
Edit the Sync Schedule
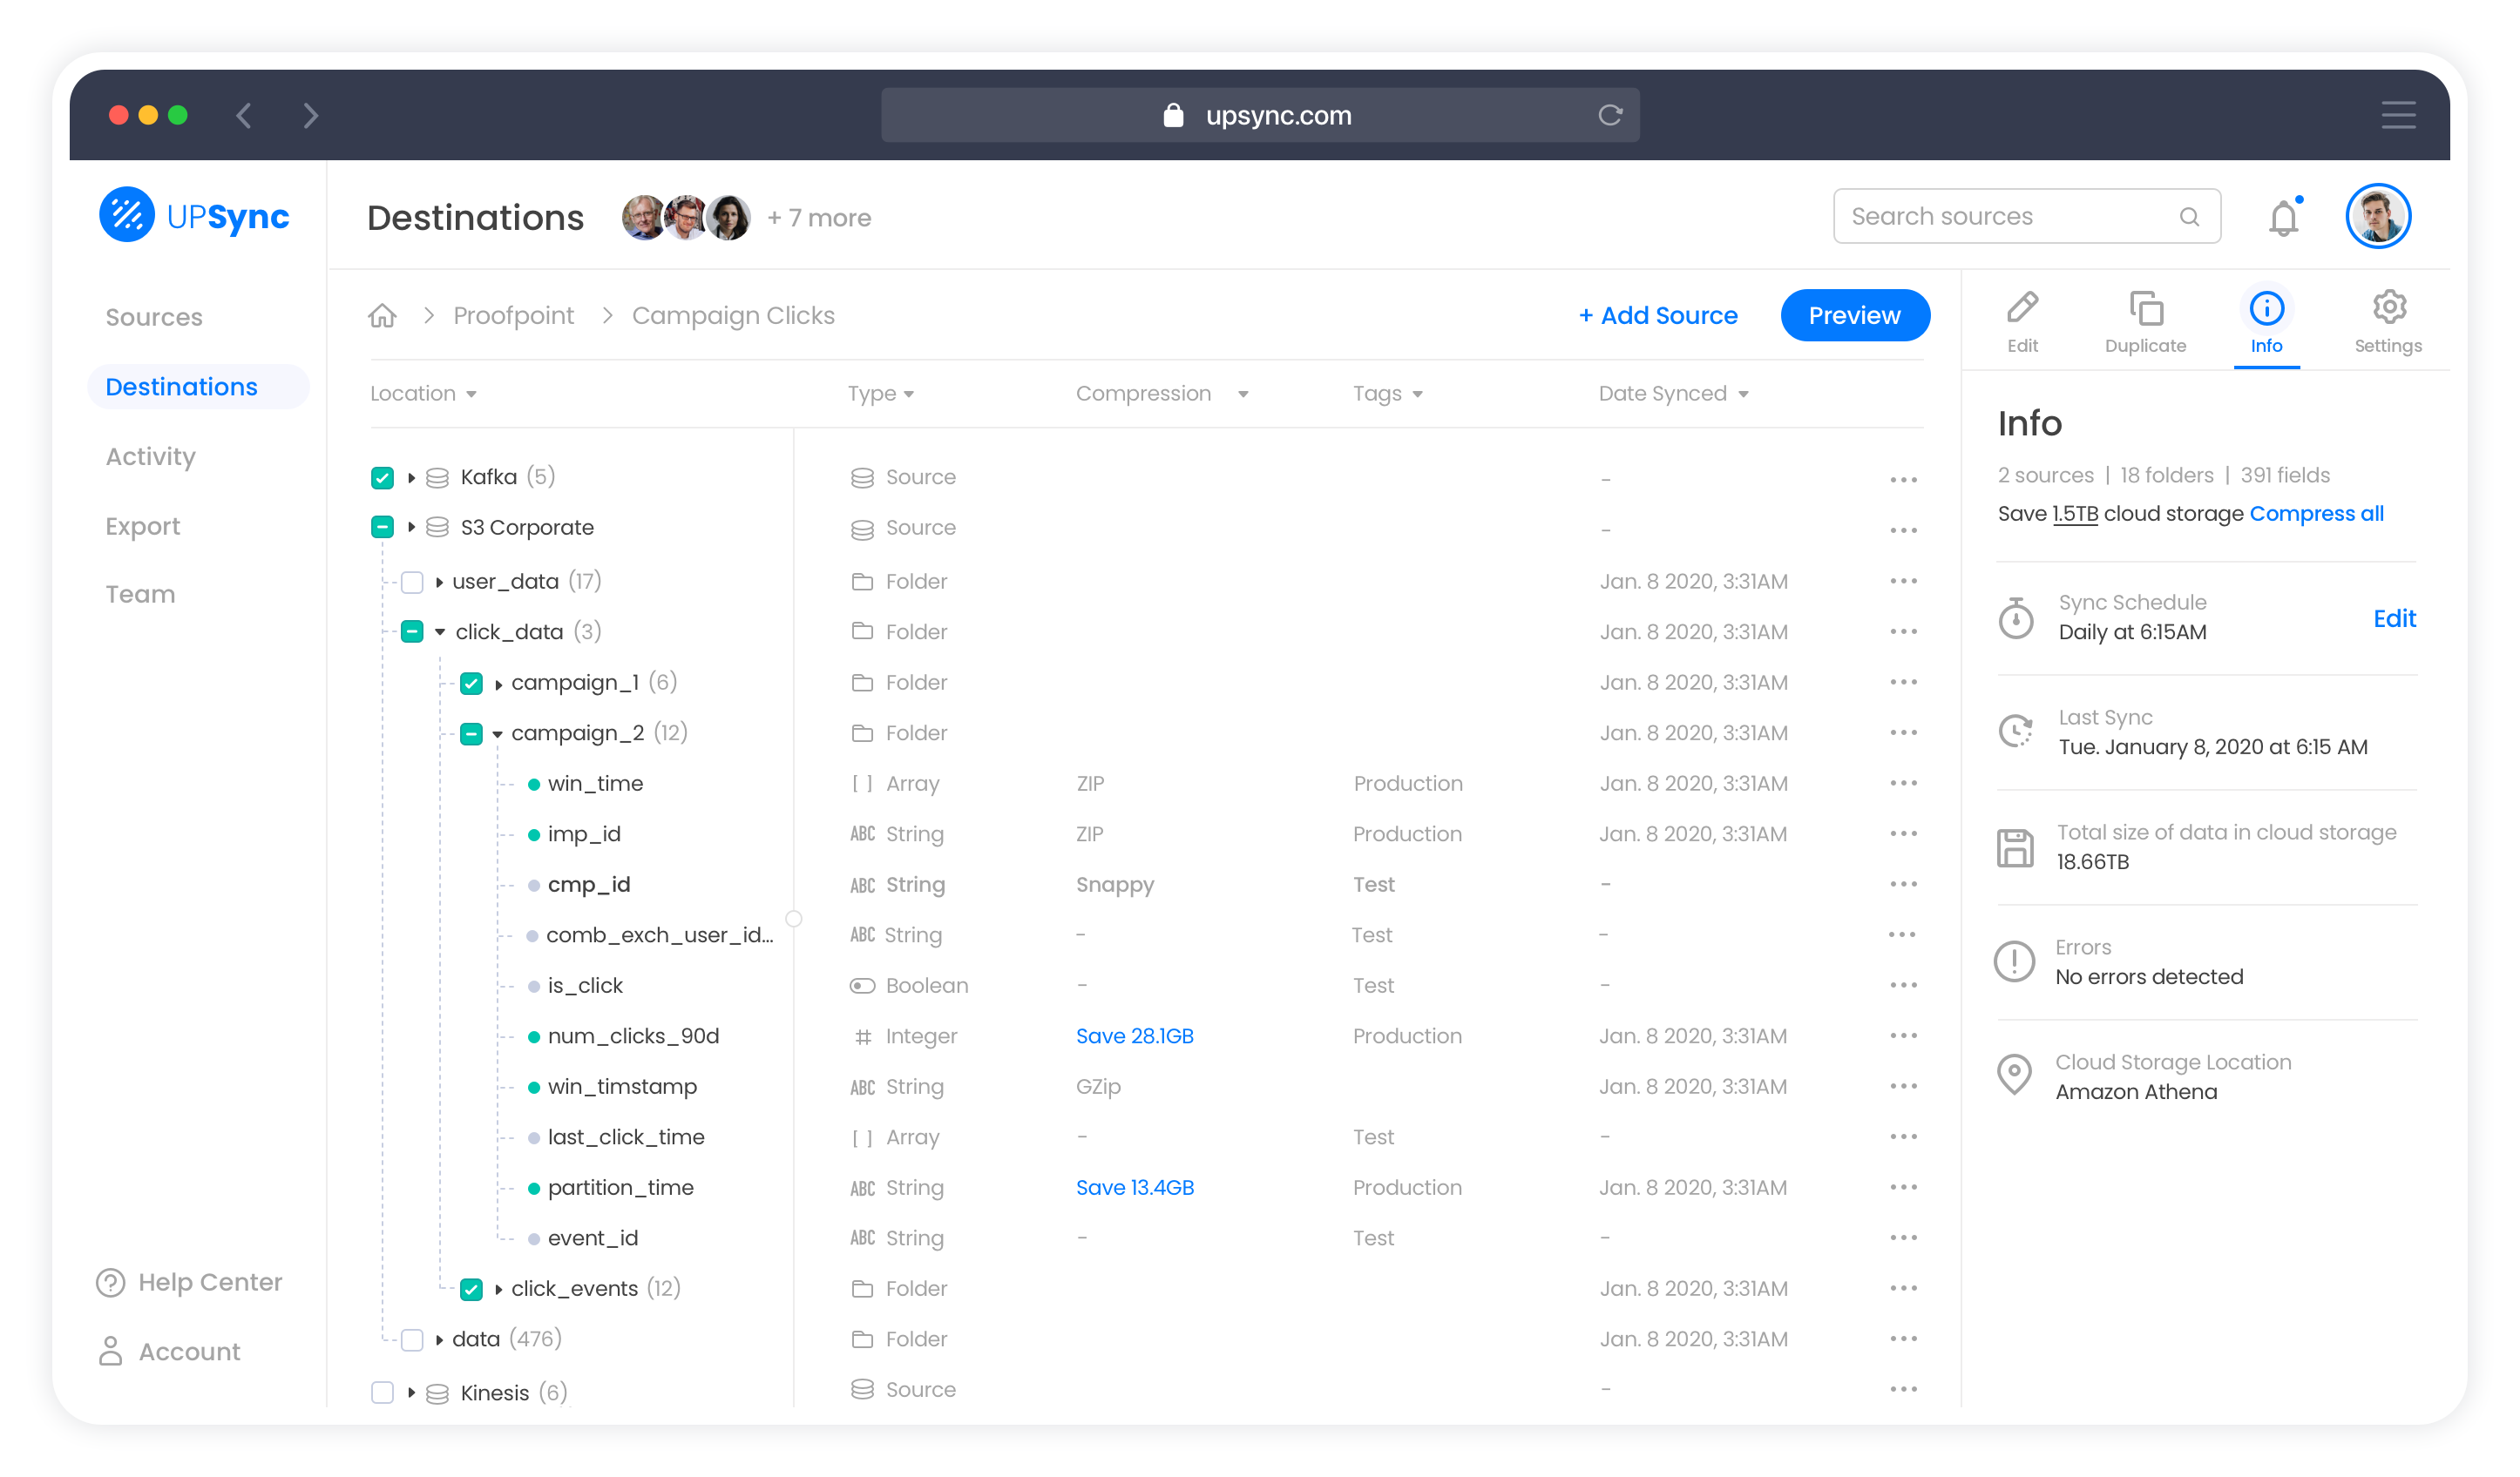(x=2394, y=618)
